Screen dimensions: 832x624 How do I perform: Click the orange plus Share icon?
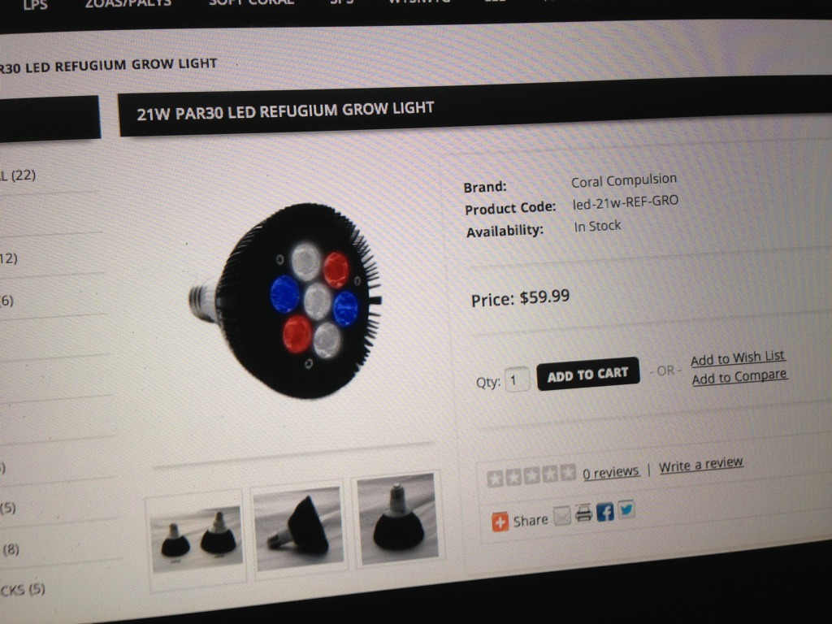tap(500, 522)
